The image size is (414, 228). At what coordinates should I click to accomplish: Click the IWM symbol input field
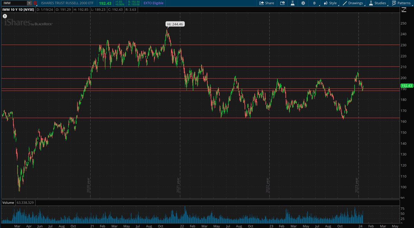(14, 3)
